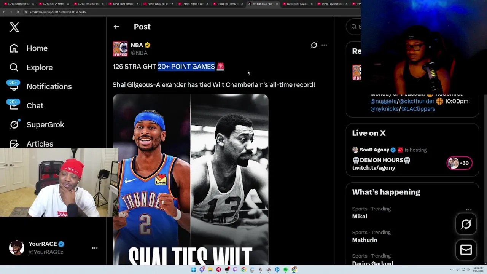Open the volume control in system tray

(x=468, y=269)
